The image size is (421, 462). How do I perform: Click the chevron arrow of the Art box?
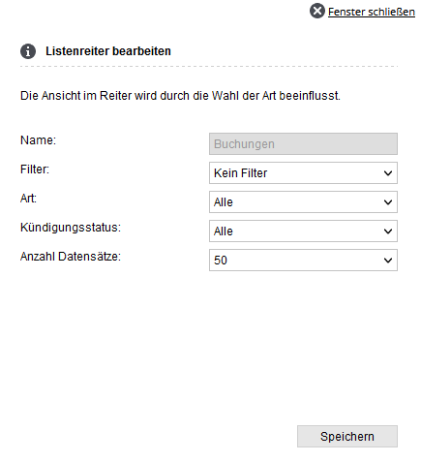(388, 202)
